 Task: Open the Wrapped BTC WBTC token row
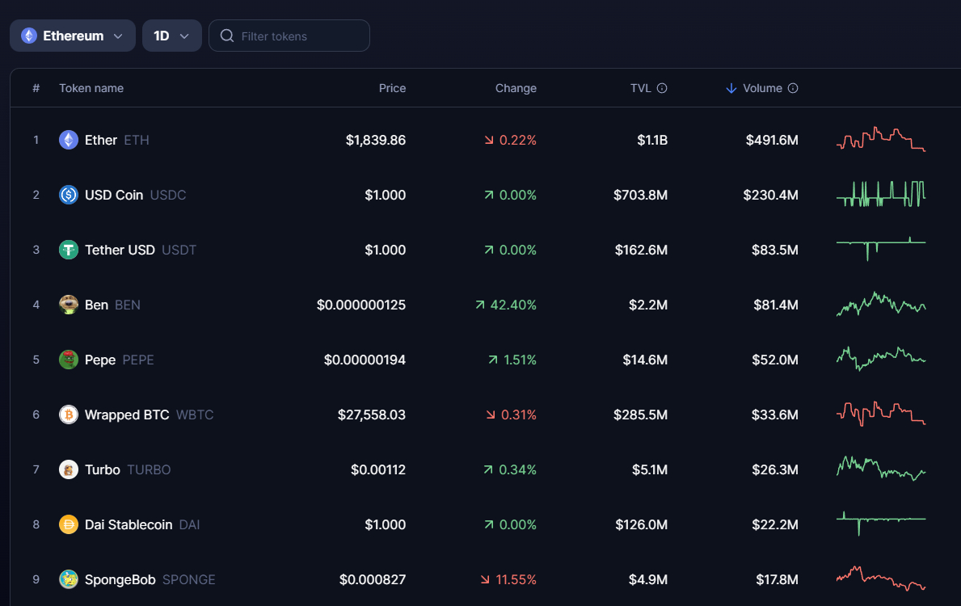486,415
